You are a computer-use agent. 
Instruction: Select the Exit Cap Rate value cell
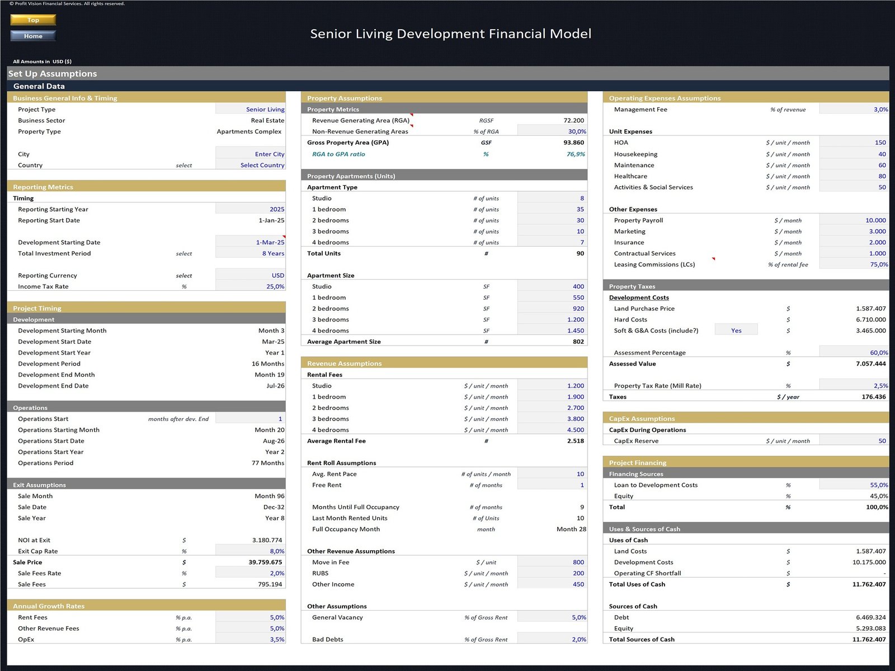click(x=251, y=551)
